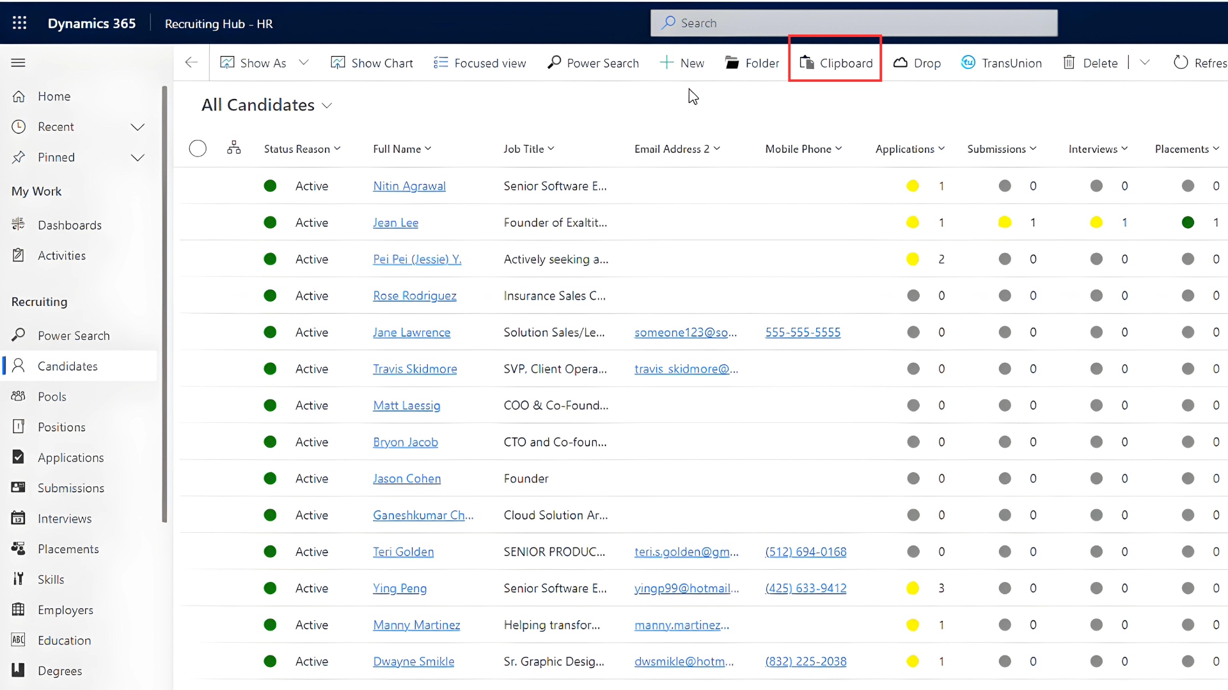Click Teri Golden's email link
Viewport: 1228px width, 690px height.
(686, 551)
